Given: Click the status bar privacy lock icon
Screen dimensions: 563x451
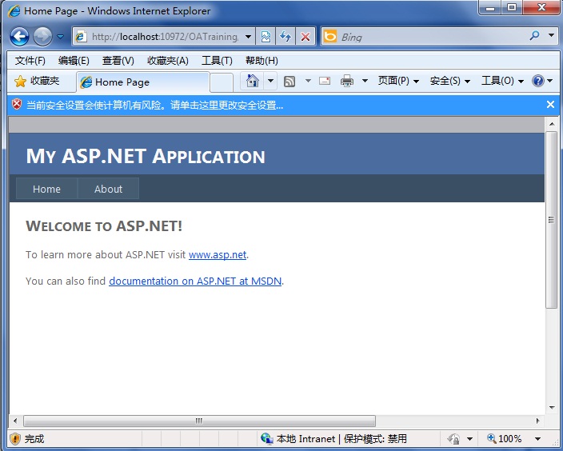Looking at the screenshot, I should 453,439.
